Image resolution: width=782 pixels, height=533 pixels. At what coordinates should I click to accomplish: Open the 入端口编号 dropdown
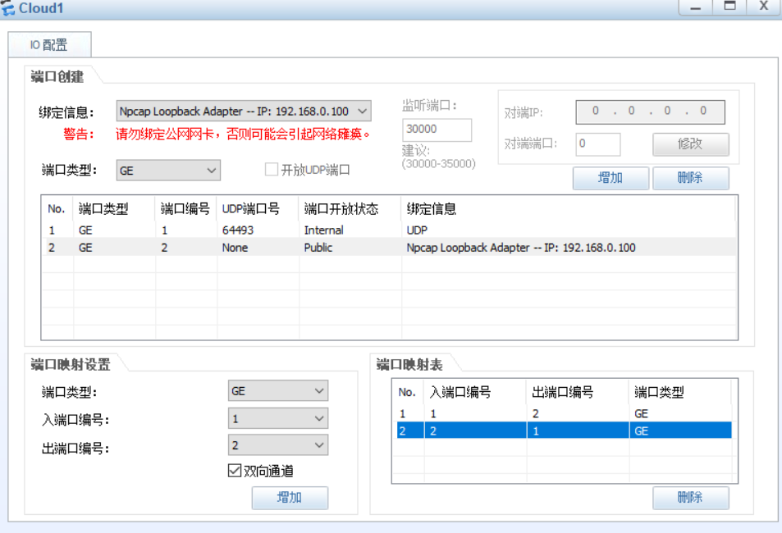(278, 418)
